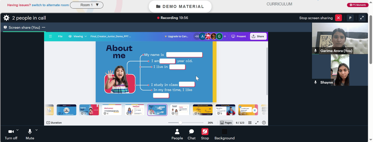Open Canva help question mark

(264, 123)
